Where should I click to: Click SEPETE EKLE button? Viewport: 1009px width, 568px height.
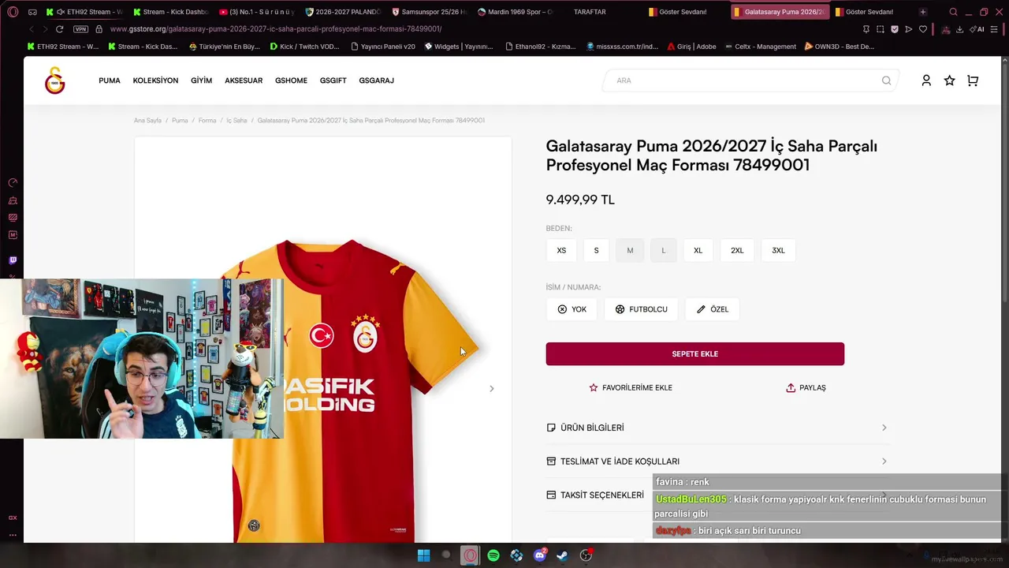click(x=695, y=354)
